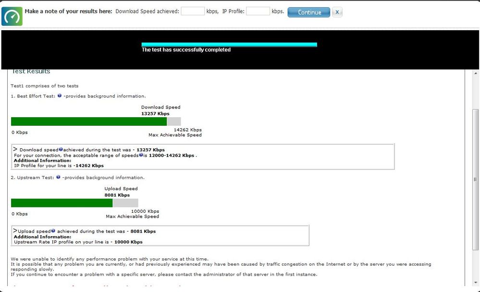This screenshot has height=292, width=480.
Task: Expand the upload speed results disclosure arrow
Action: tap(15, 230)
